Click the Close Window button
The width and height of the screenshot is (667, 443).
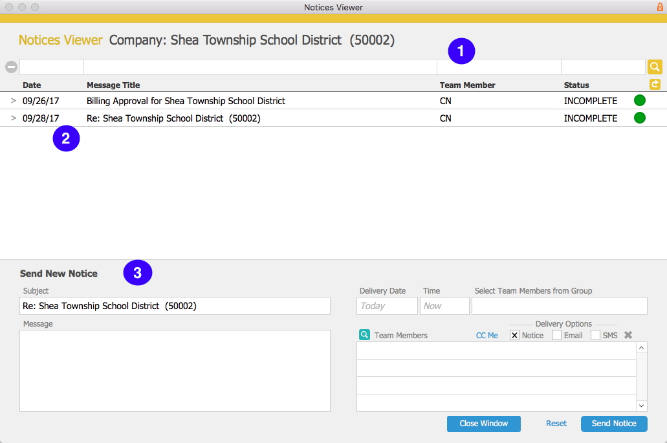point(484,424)
